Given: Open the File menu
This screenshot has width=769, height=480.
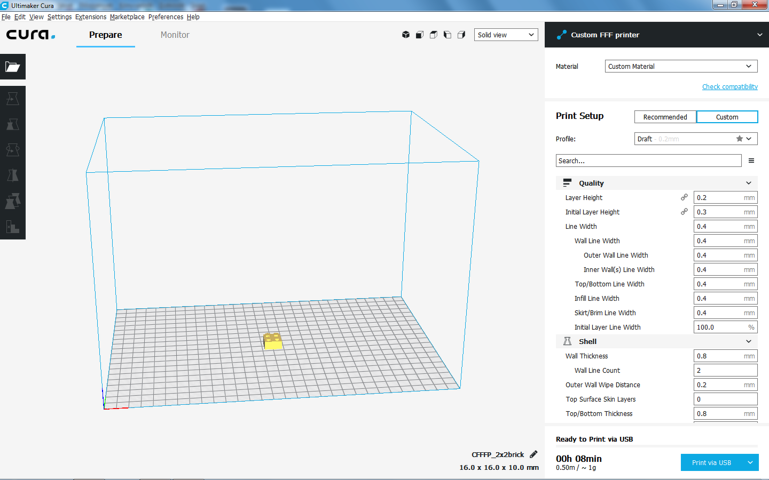Looking at the screenshot, I should click(x=6, y=17).
